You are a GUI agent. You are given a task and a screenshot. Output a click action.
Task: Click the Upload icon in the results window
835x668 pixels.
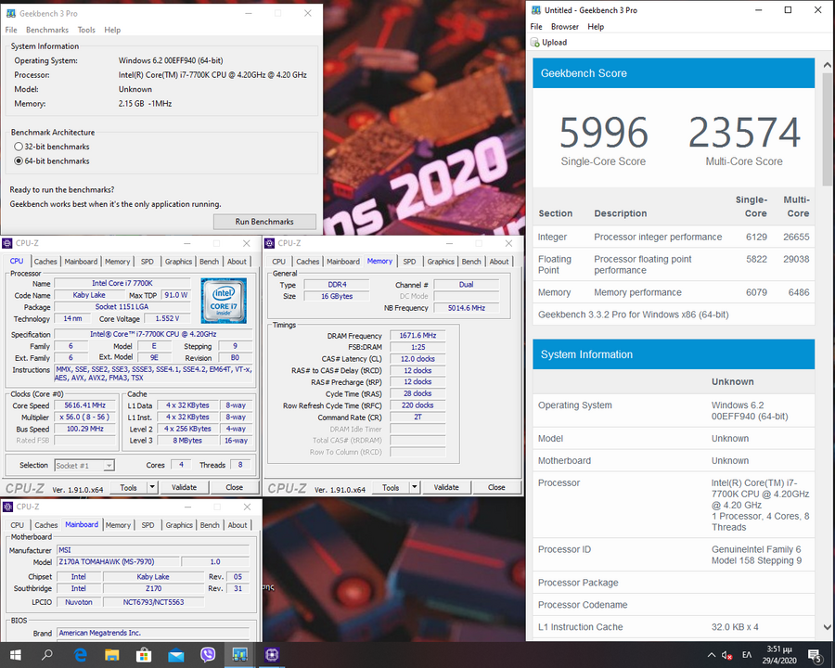click(535, 43)
